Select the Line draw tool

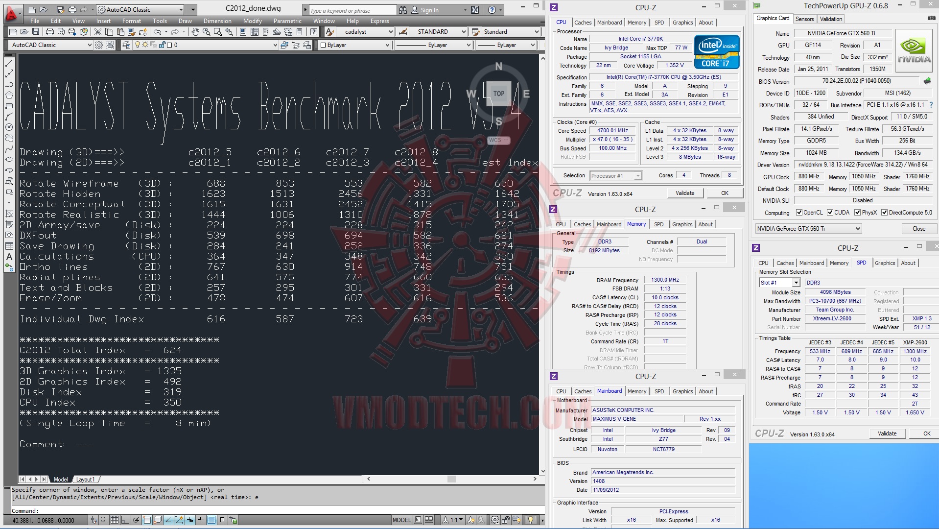(9, 63)
